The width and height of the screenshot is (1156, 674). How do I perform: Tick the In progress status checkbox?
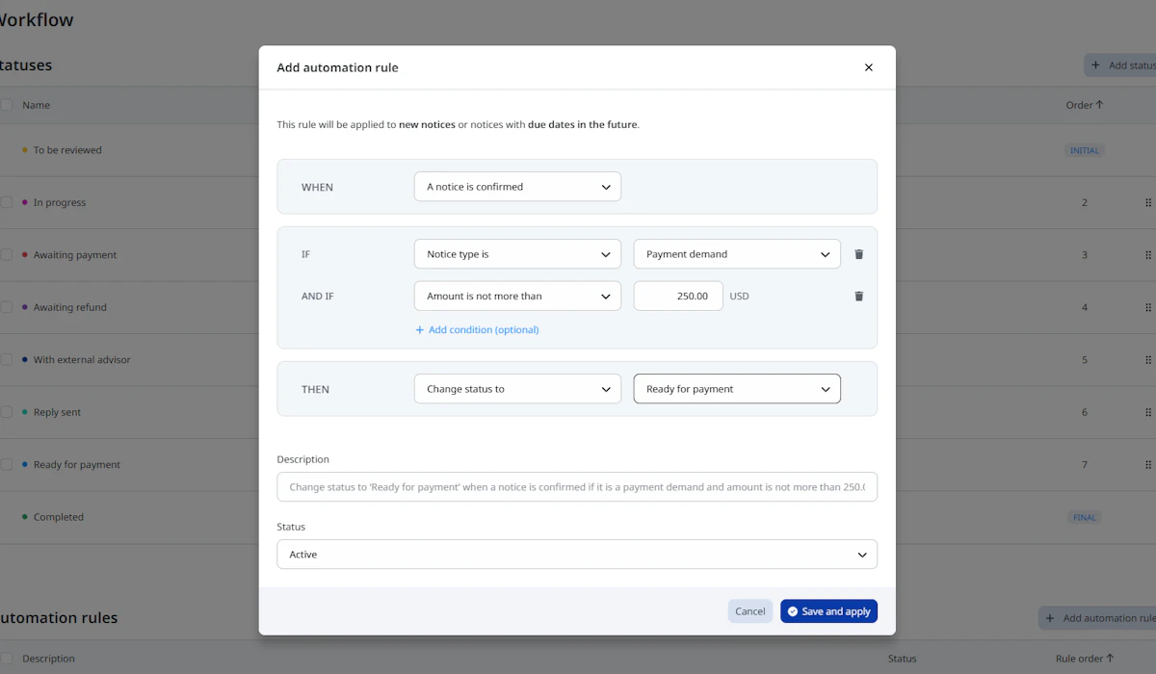point(7,203)
